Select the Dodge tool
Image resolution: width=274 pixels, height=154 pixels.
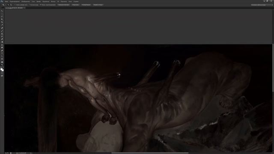pyautogui.click(x=2, y=47)
